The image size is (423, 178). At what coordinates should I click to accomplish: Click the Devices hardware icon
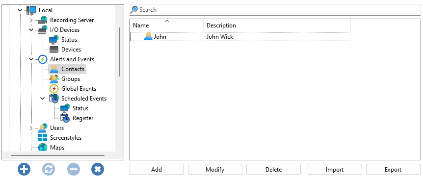pyautogui.click(x=54, y=50)
